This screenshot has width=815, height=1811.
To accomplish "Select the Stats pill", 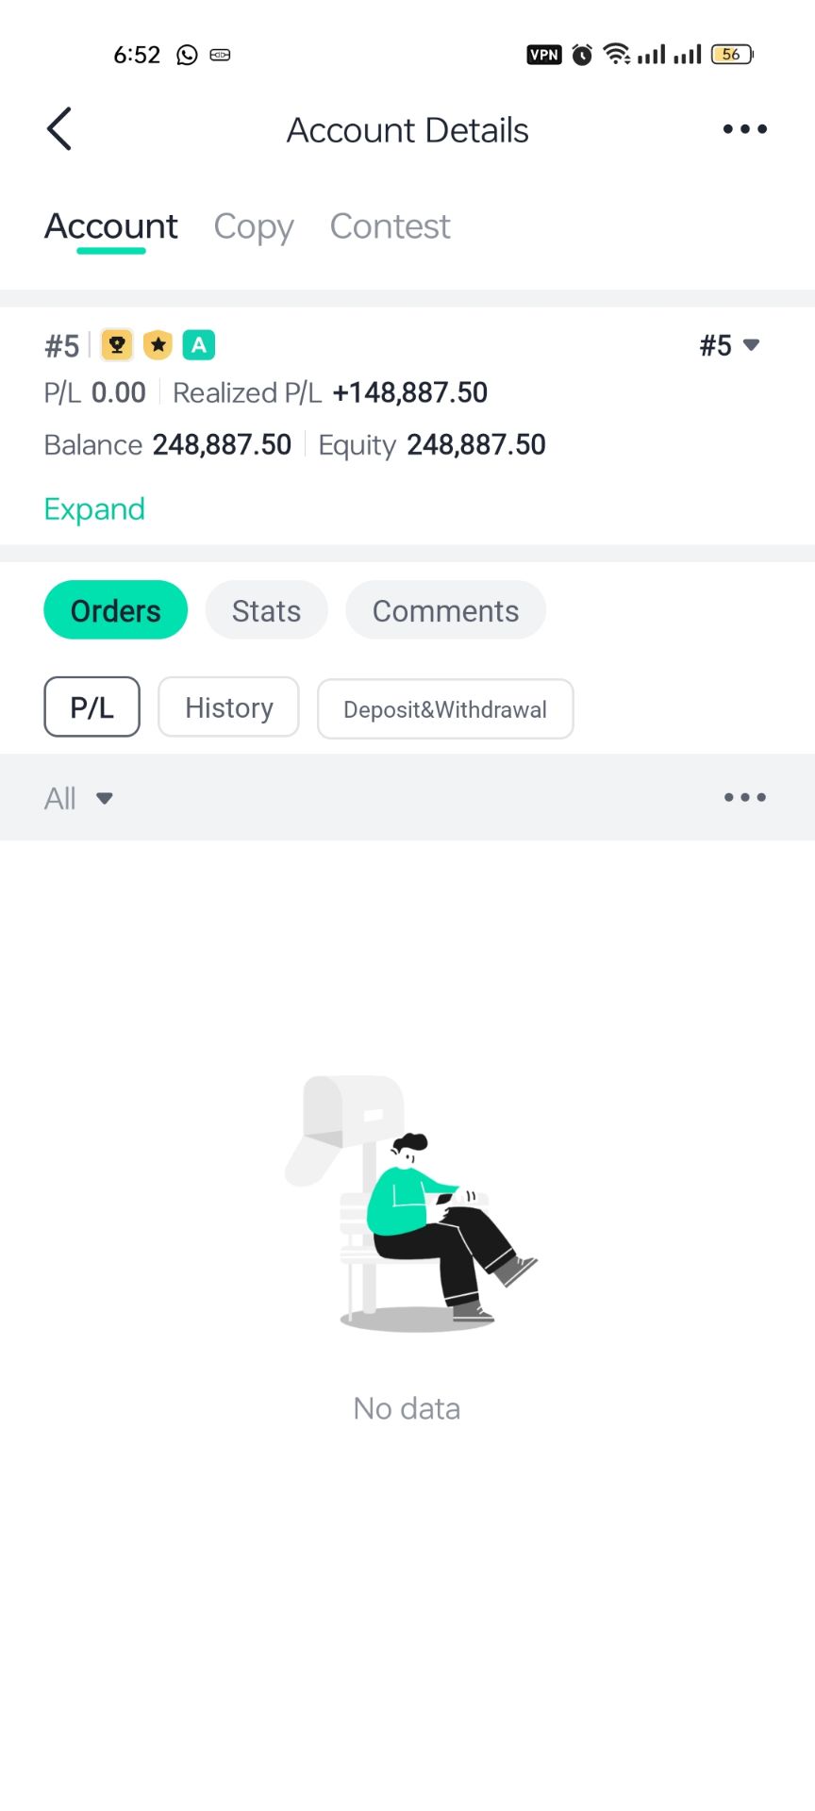I will pyautogui.click(x=267, y=610).
